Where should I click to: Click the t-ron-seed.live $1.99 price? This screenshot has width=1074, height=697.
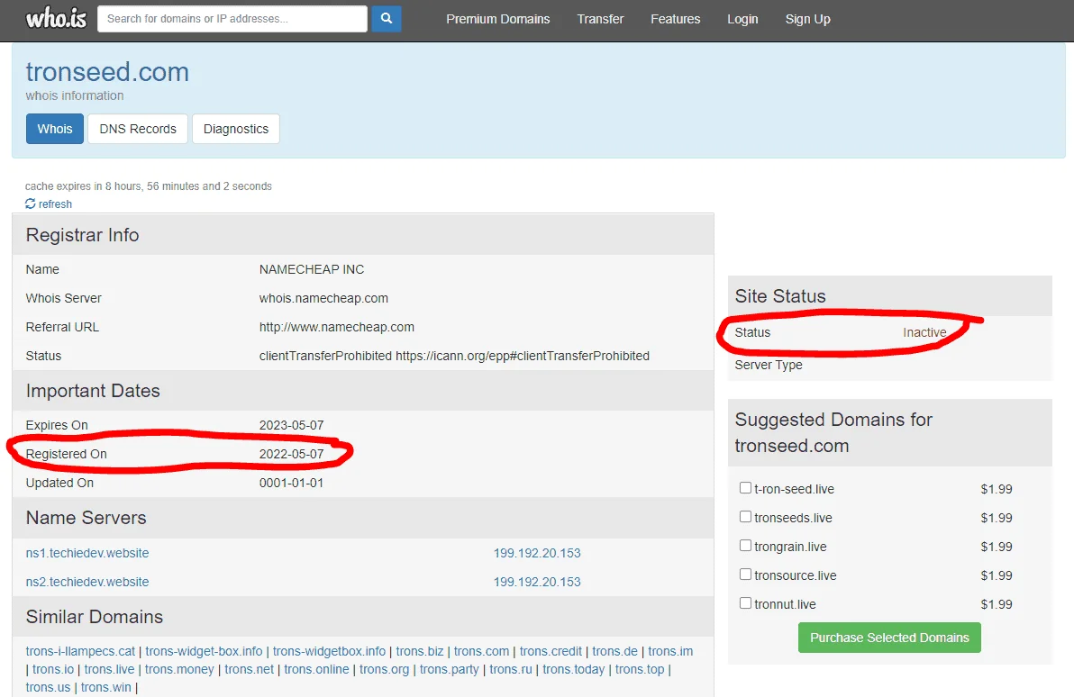(996, 489)
